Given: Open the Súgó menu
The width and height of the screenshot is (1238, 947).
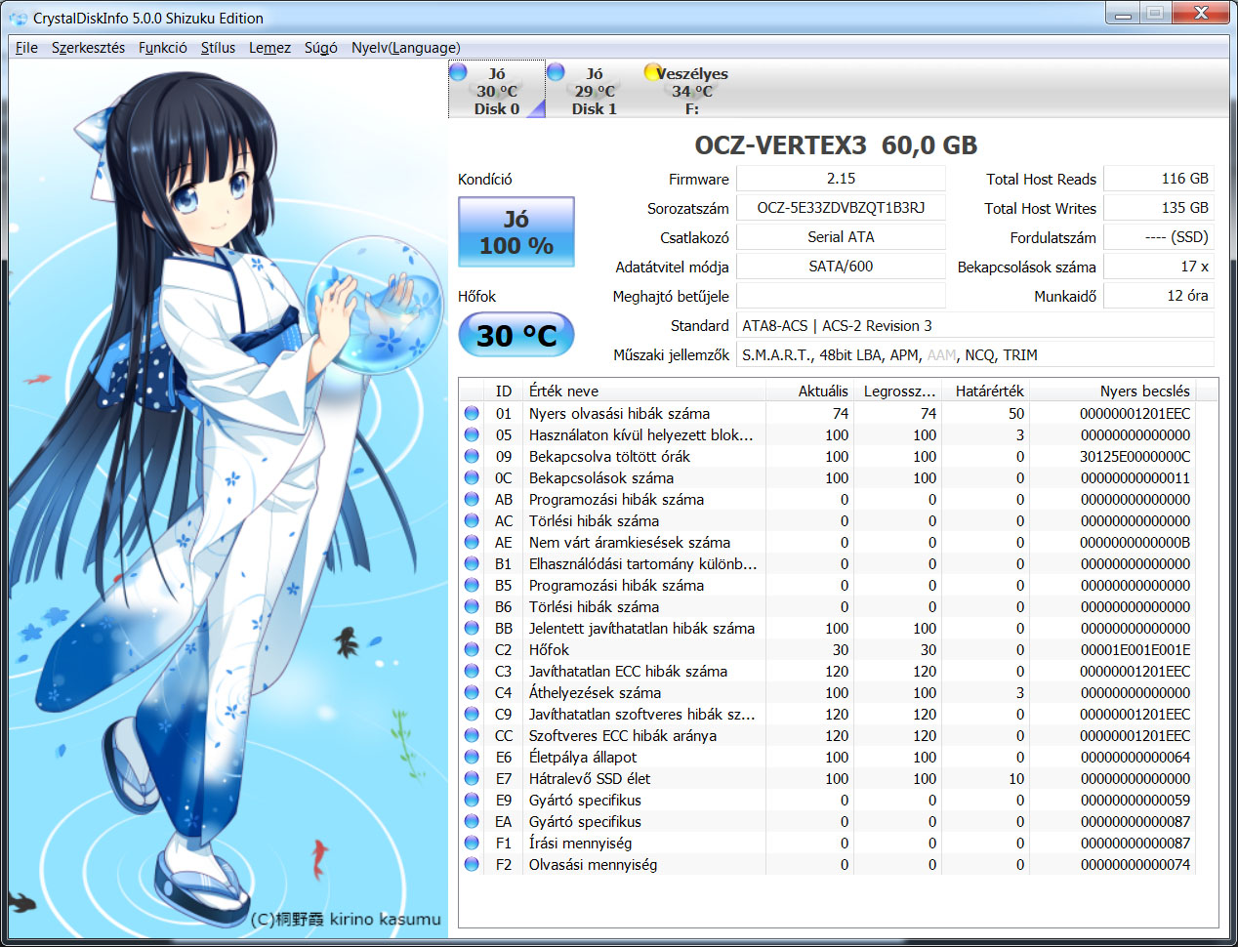Looking at the screenshot, I should 320,47.
